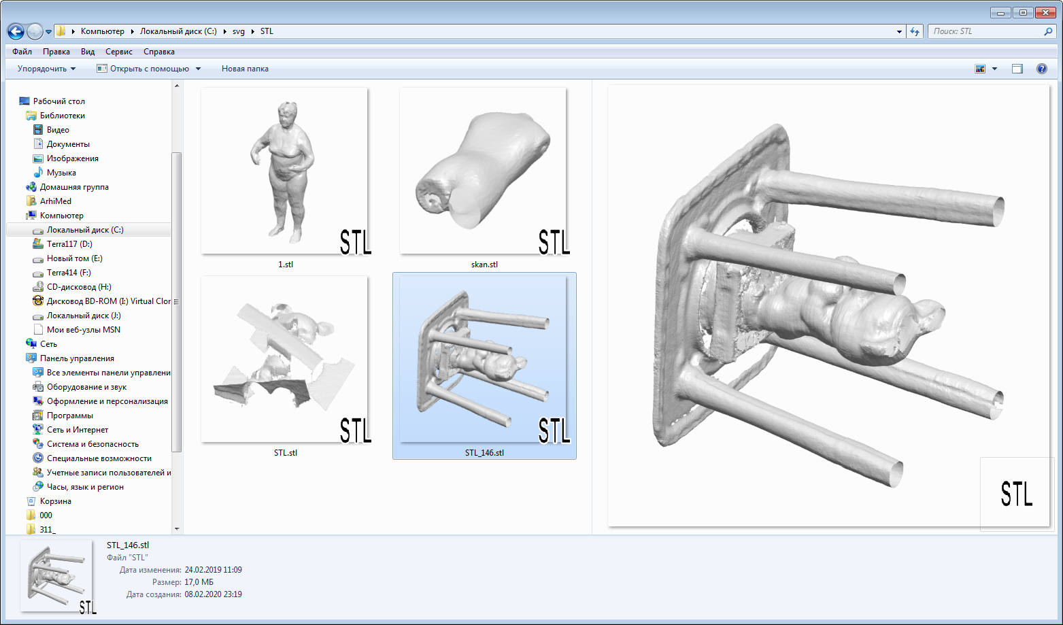Click the Forward navigation arrow button
The width and height of the screenshot is (1063, 625).
pyautogui.click(x=35, y=31)
